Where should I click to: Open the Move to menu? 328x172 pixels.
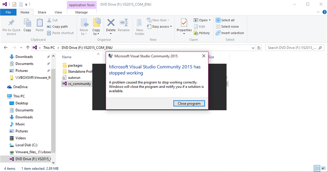(x=84, y=27)
